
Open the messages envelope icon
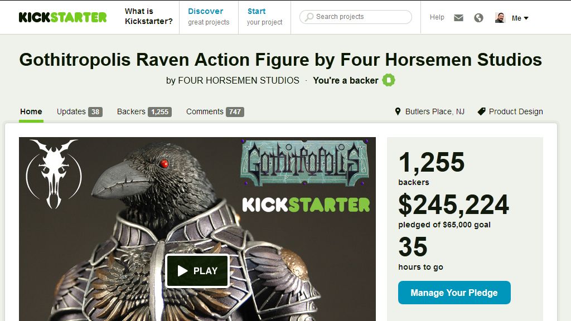458,17
